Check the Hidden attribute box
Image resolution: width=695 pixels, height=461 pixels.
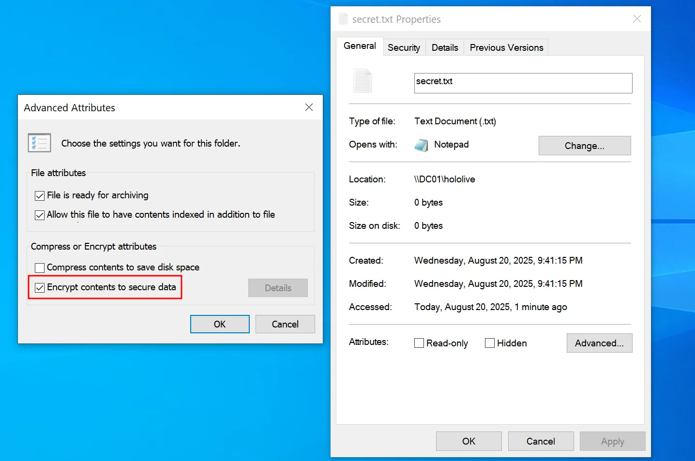[490, 343]
